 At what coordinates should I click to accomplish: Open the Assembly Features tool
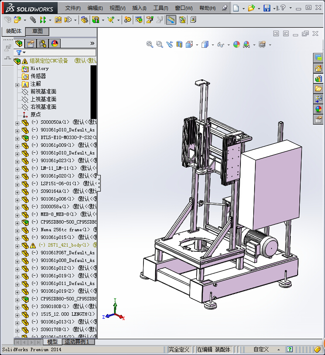(x=96, y=20)
